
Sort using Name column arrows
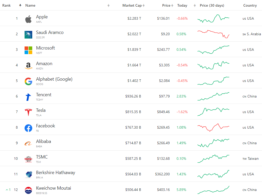point(108,6)
